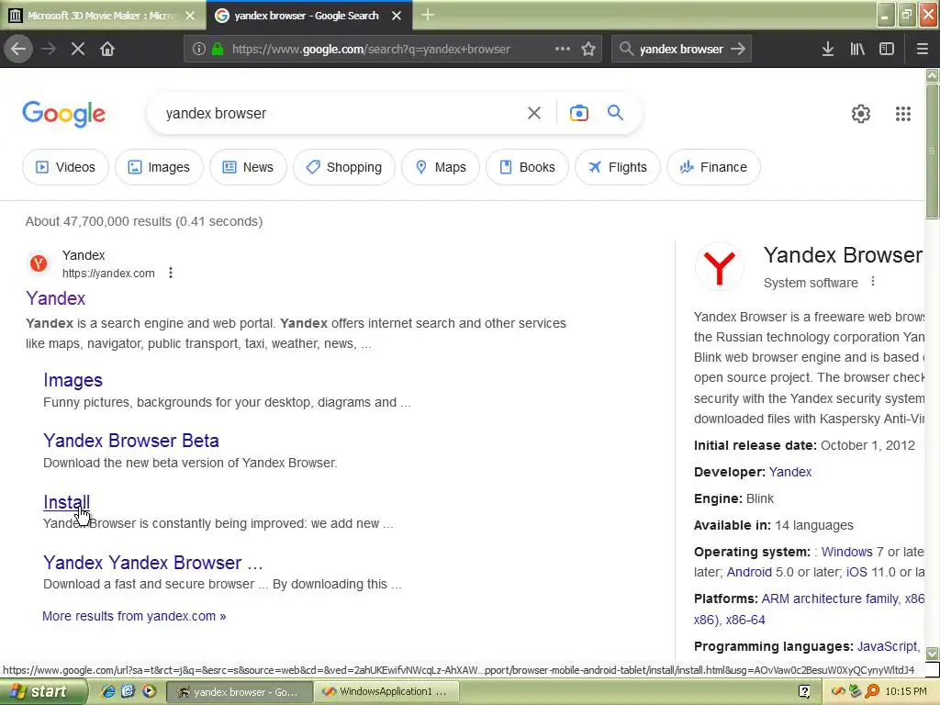Switch to WindowsApplication1 in taskbar

tap(386, 691)
